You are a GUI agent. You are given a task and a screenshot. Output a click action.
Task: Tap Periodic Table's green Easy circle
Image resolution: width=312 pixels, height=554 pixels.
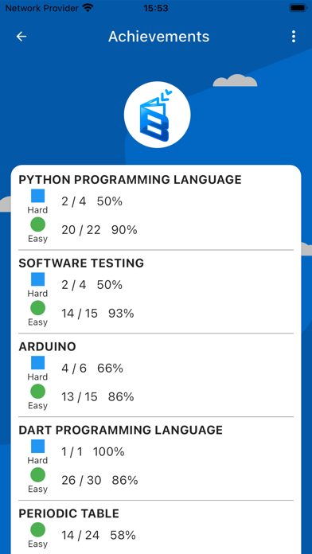click(x=38, y=529)
